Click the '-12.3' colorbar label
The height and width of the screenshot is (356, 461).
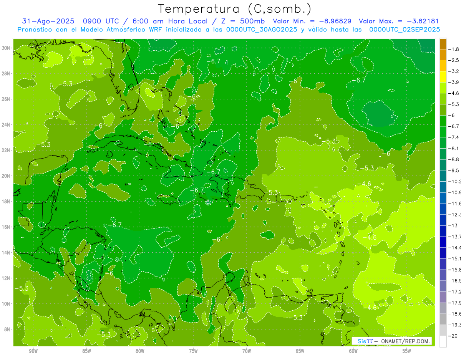454,215
